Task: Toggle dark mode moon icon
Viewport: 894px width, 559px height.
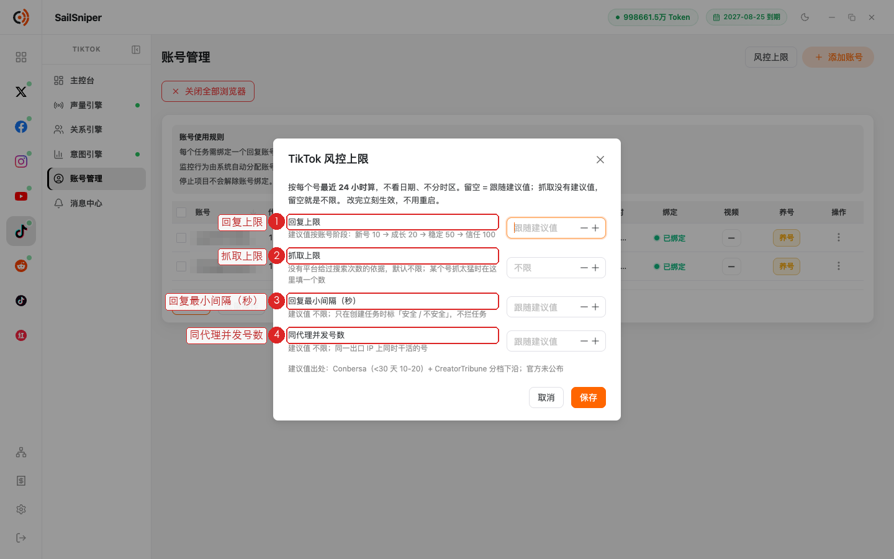Action: pos(805,17)
